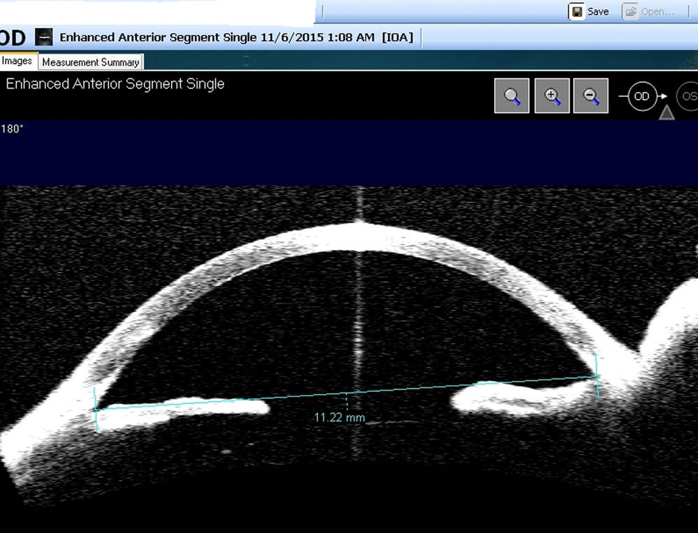Switch to the OS eye circle

tap(688, 96)
